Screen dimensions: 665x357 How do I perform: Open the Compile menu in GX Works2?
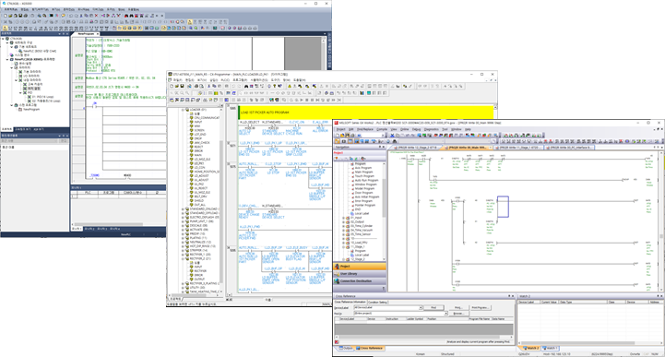(382, 129)
